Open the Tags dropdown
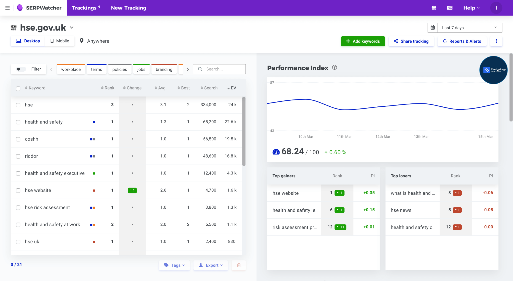Viewport: 513px width, 281px height. (174, 265)
